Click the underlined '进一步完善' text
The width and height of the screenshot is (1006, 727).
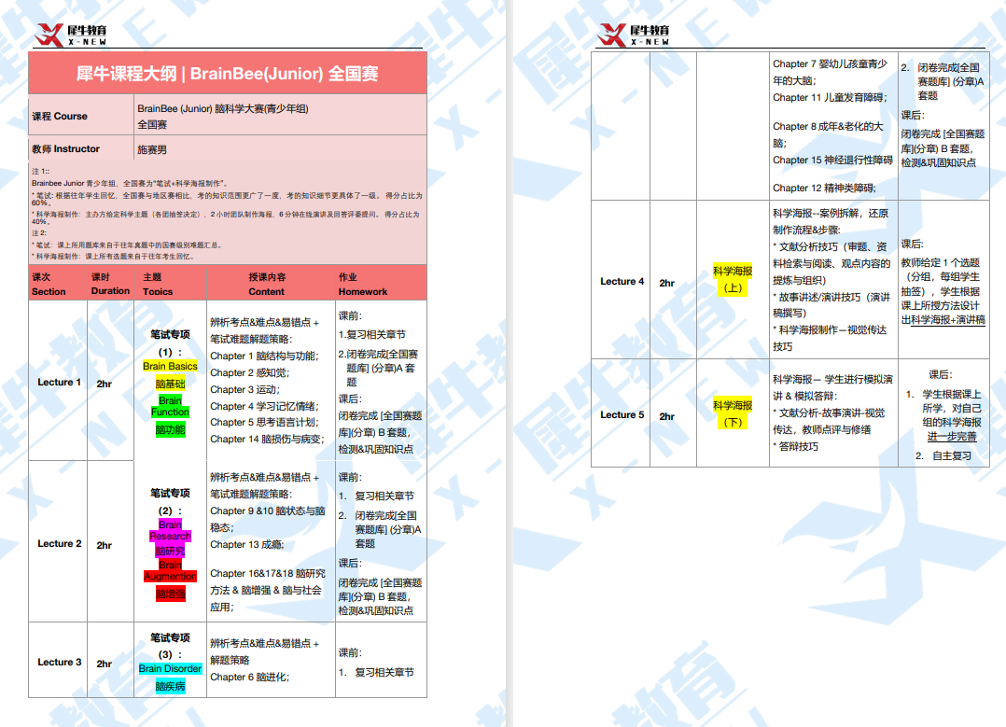coord(952,437)
